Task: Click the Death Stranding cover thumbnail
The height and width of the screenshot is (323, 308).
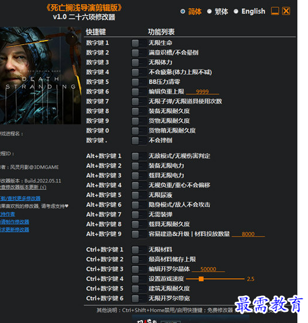Action: click(41, 75)
